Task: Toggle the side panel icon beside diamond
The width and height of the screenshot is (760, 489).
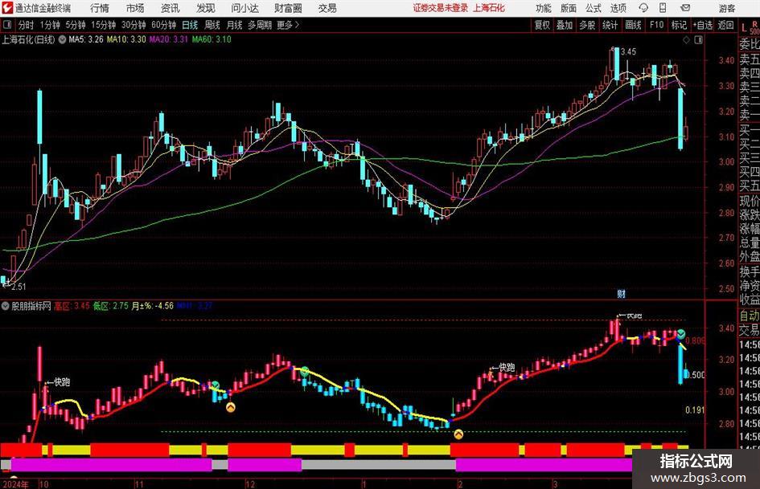Action: [x=698, y=40]
